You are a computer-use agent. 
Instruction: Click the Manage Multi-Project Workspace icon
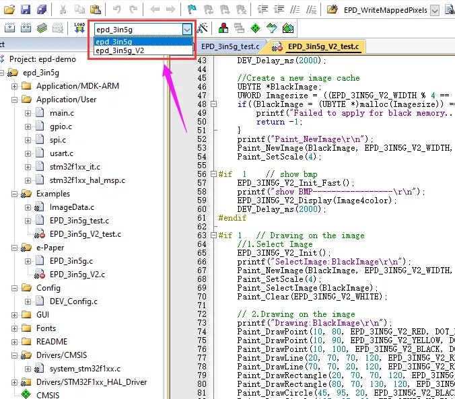239,28
